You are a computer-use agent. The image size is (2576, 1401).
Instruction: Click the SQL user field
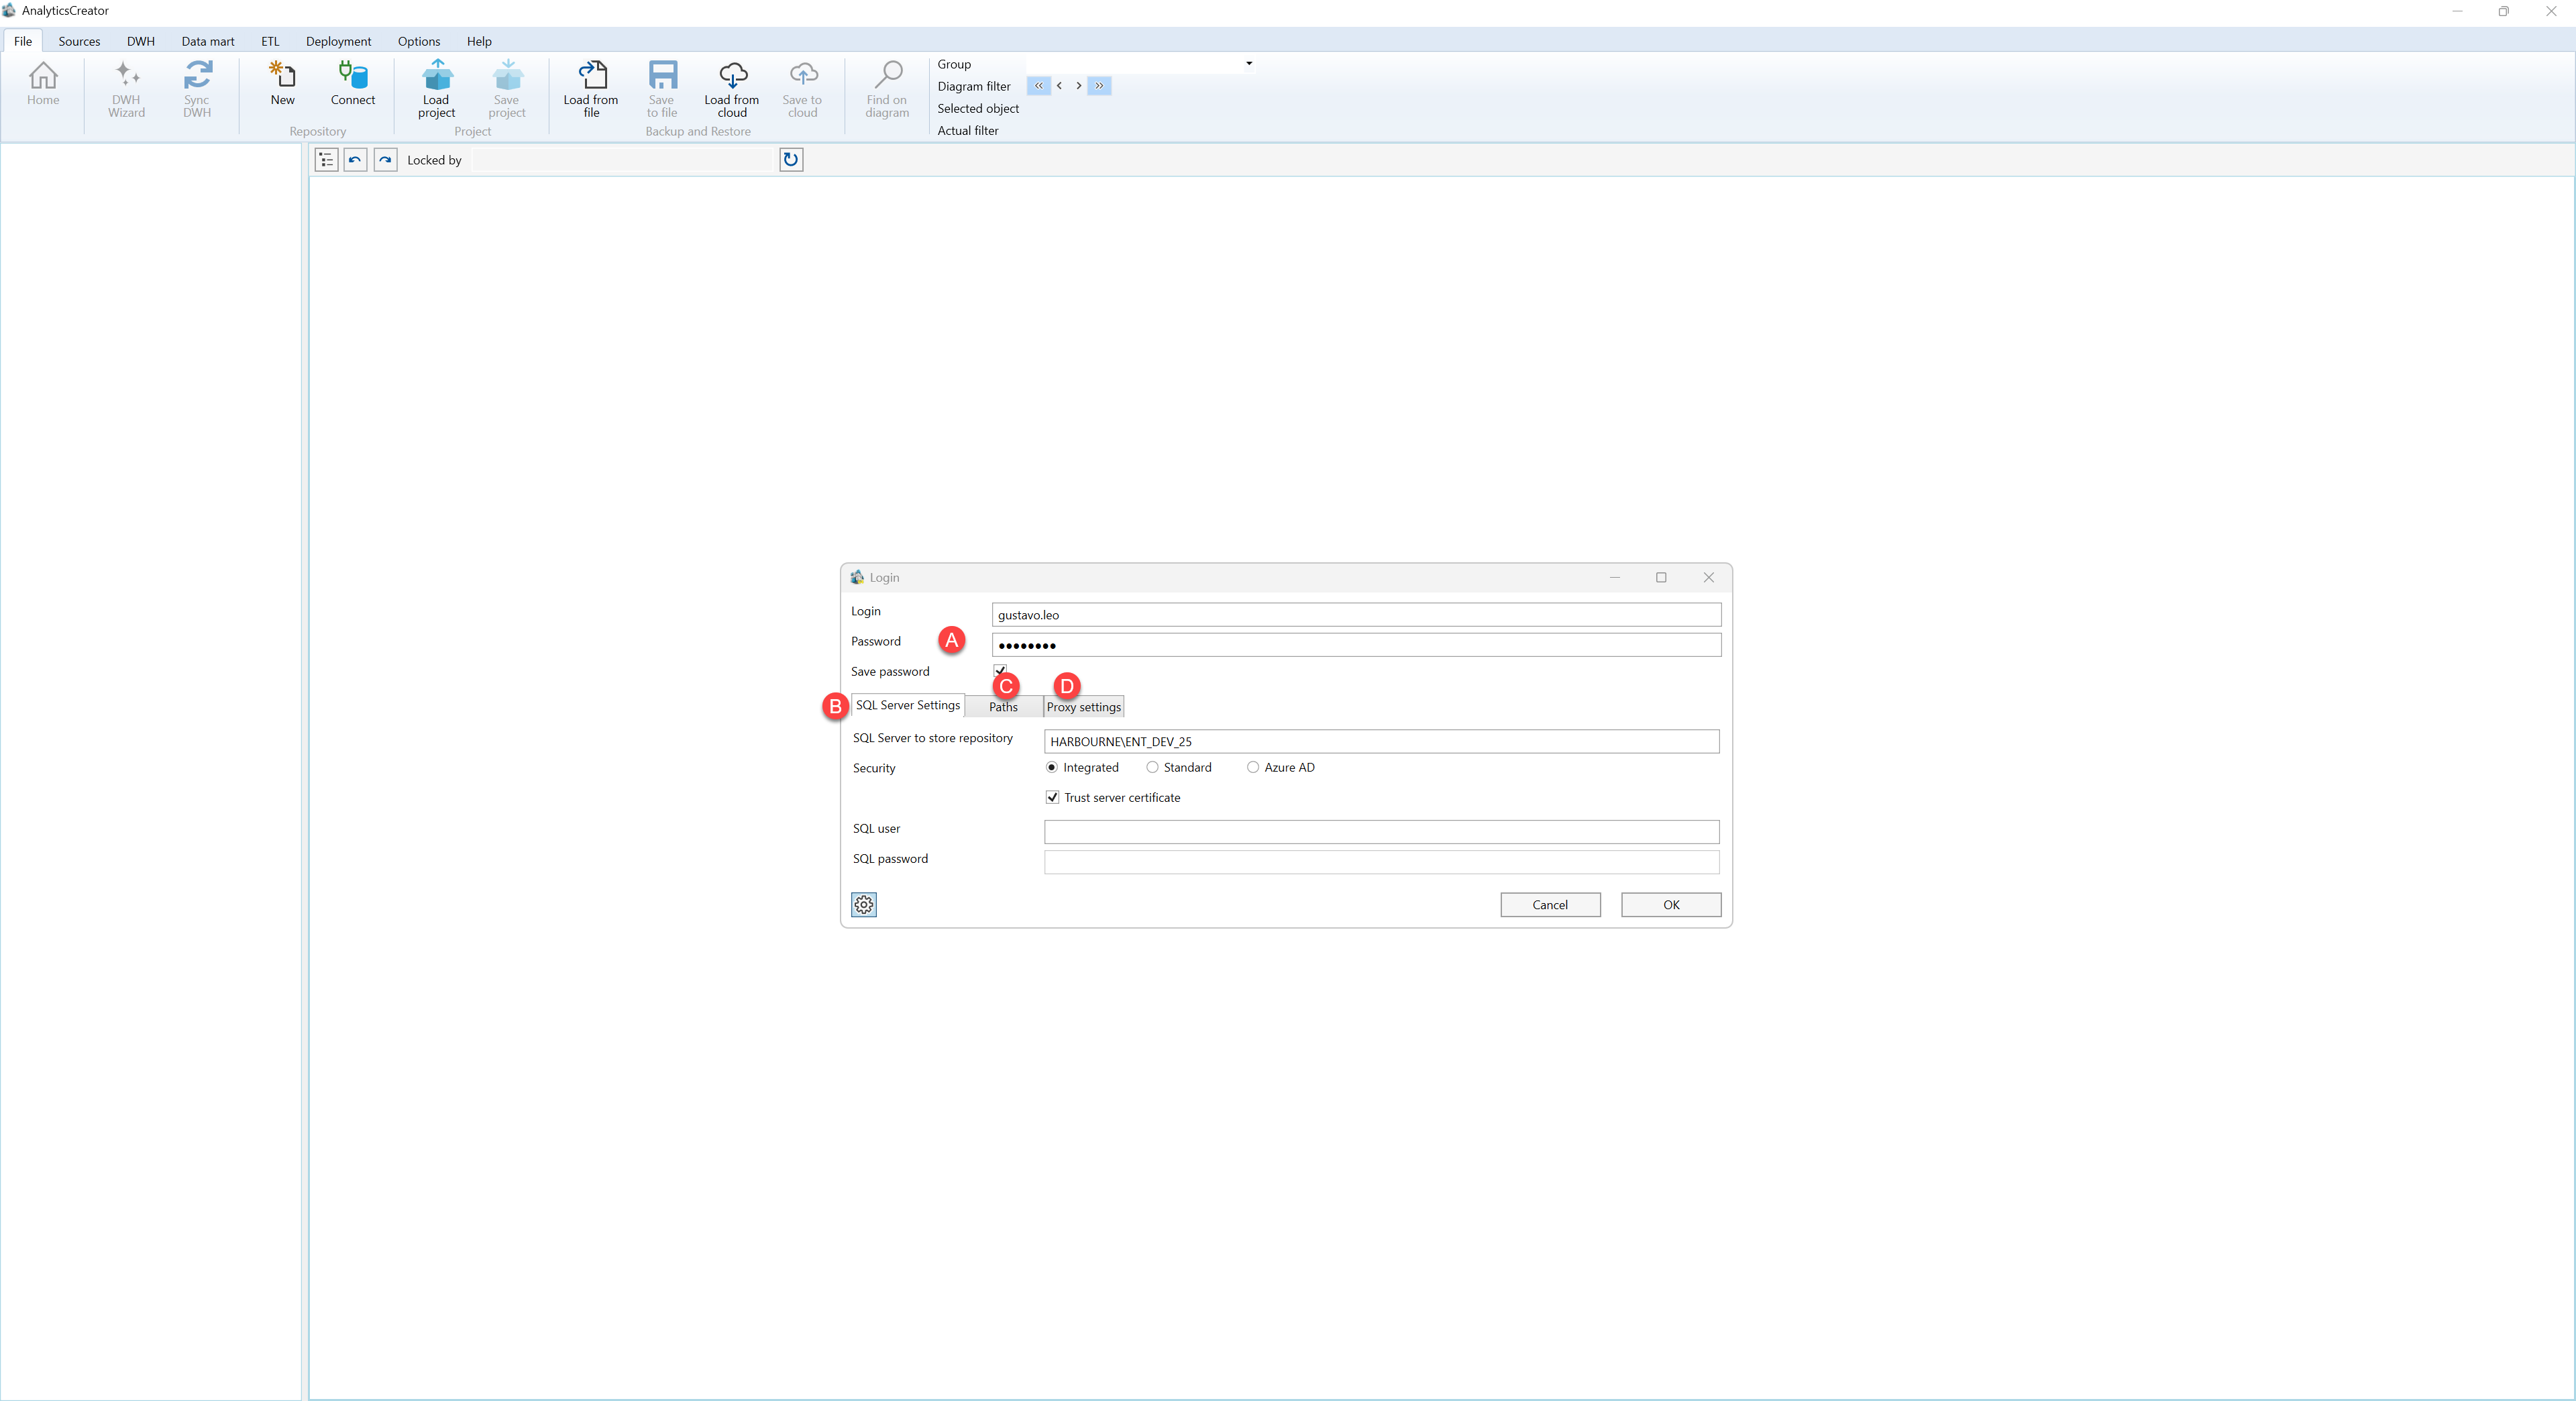(x=1382, y=832)
